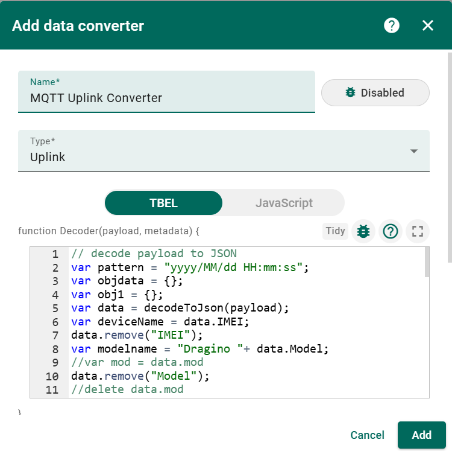Place cursor on line 1 decode payload comment

154,254
